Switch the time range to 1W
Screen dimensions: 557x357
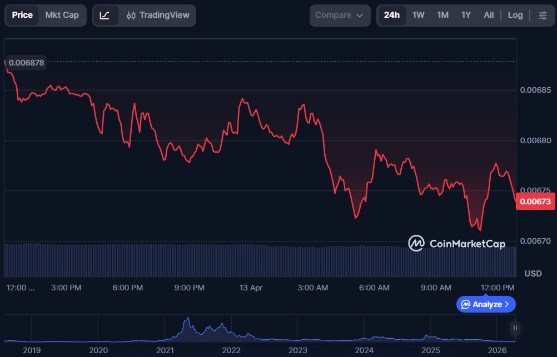(x=419, y=15)
